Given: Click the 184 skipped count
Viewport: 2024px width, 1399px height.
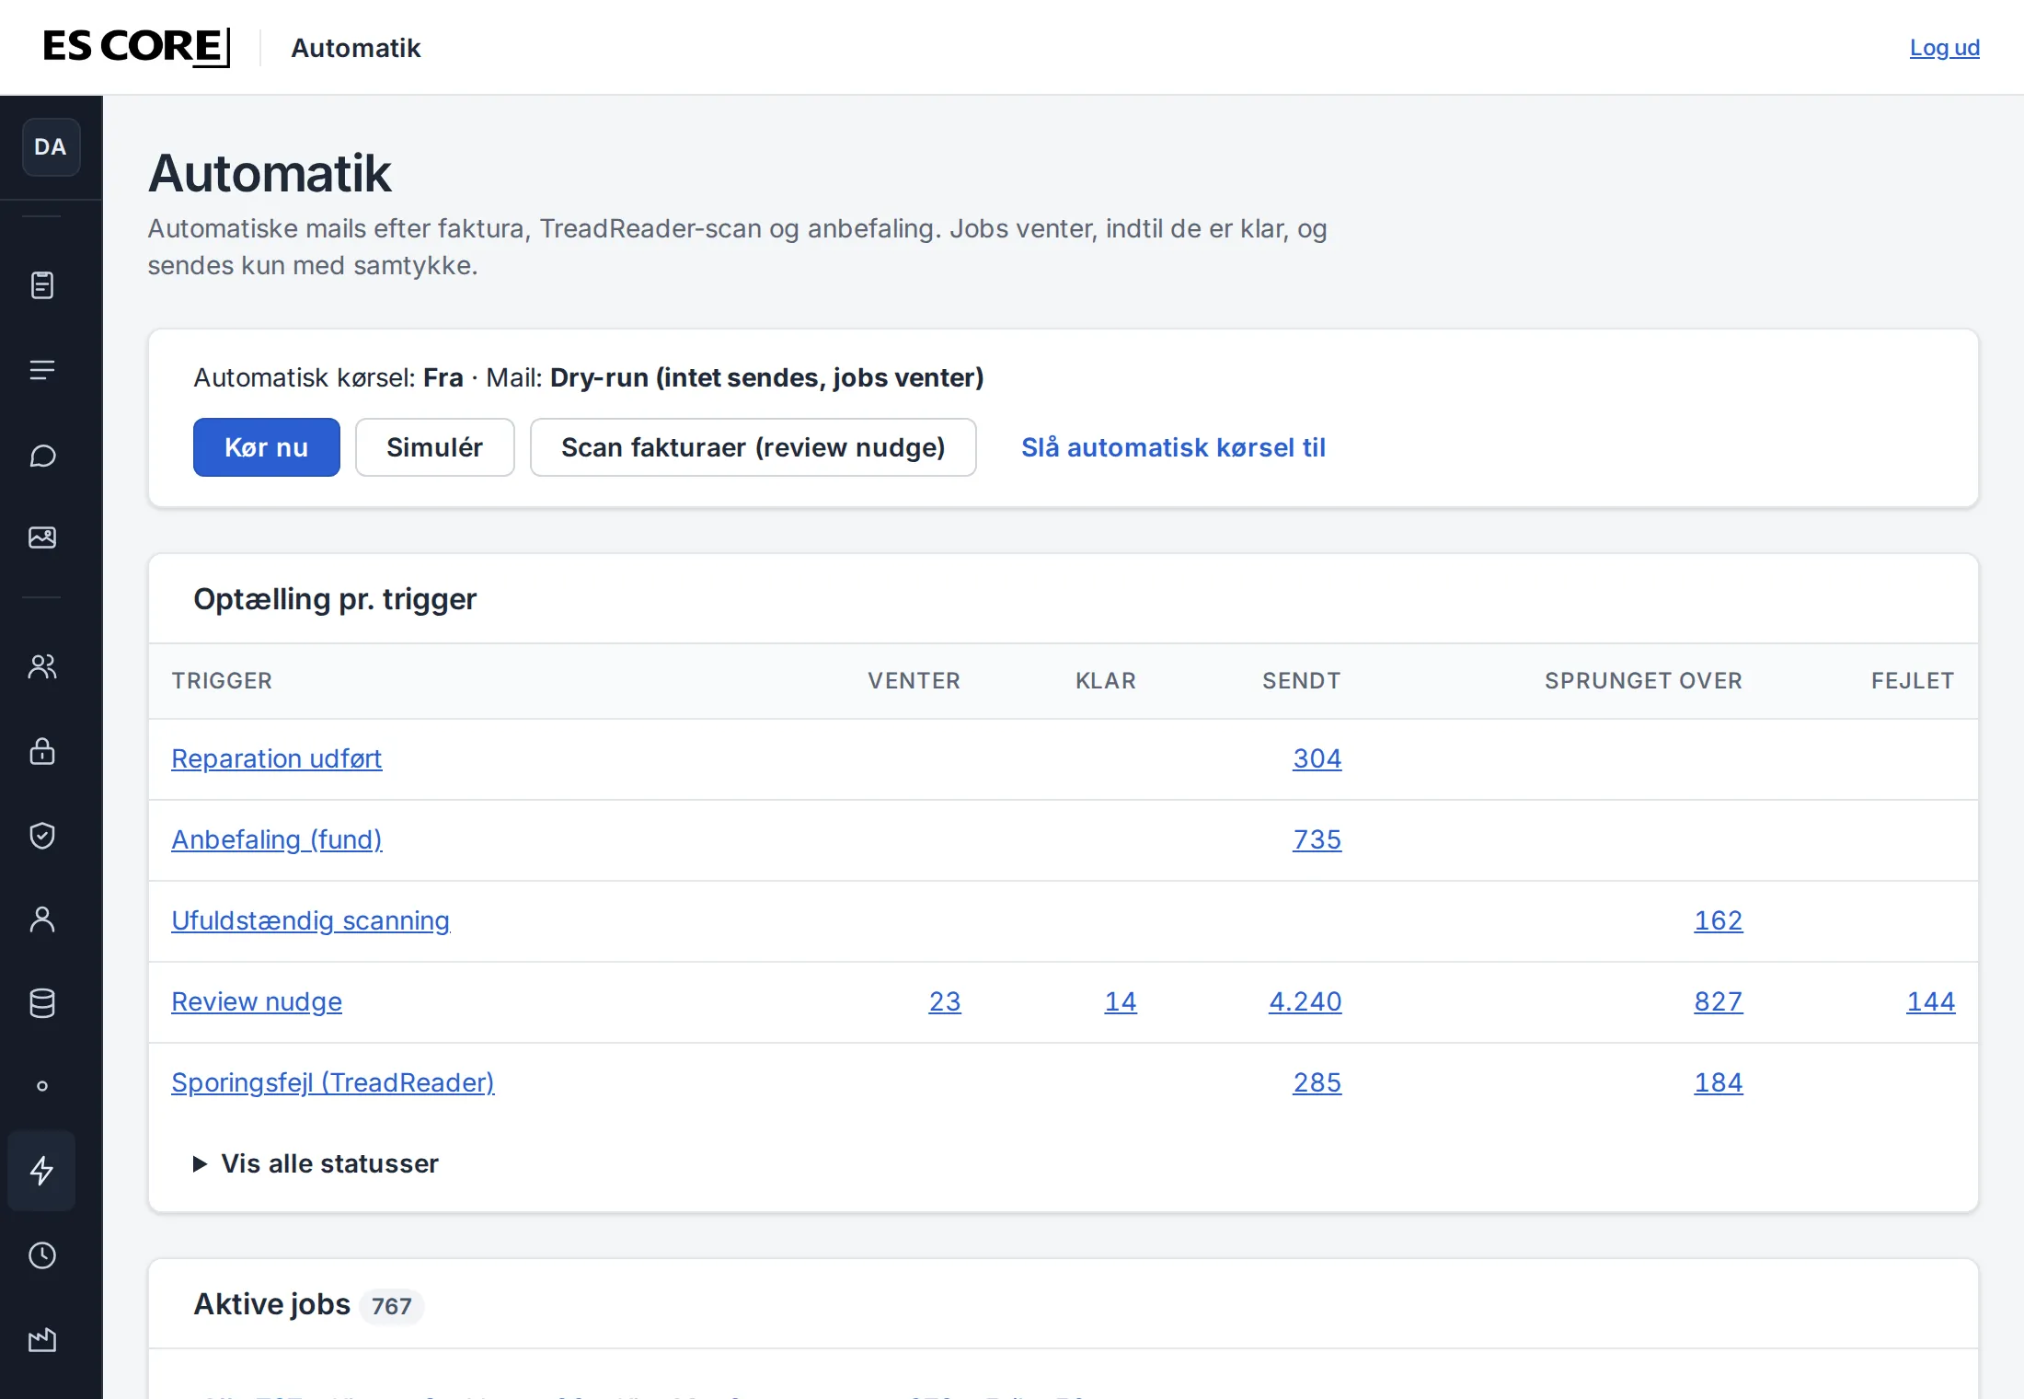Looking at the screenshot, I should (x=1718, y=1082).
